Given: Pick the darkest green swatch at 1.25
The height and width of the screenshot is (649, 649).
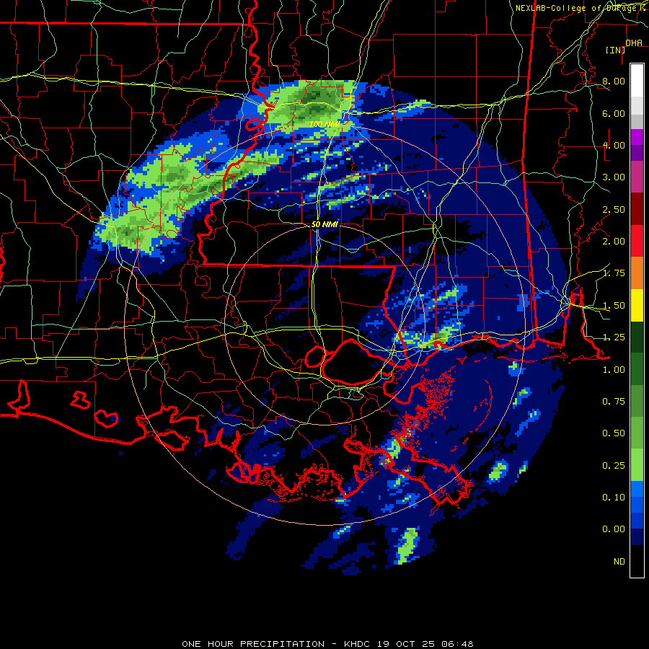Looking at the screenshot, I should 637,337.
